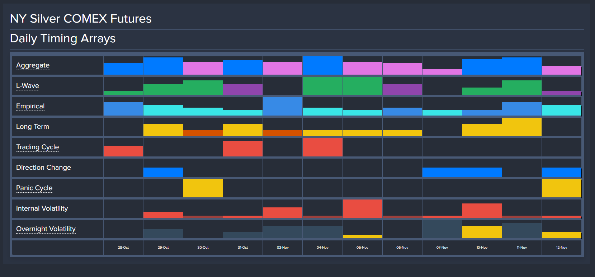The width and height of the screenshot is (595, 277).
Task: Select the blue Empirical bar for 03-Nov
Action: click(x=283, y=107)
